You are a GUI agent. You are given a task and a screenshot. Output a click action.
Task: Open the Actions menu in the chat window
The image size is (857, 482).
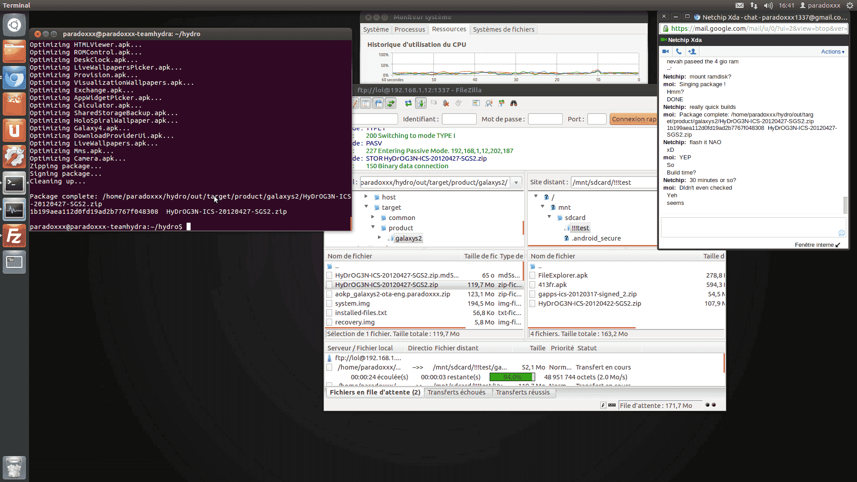click(x=832, y=52)
